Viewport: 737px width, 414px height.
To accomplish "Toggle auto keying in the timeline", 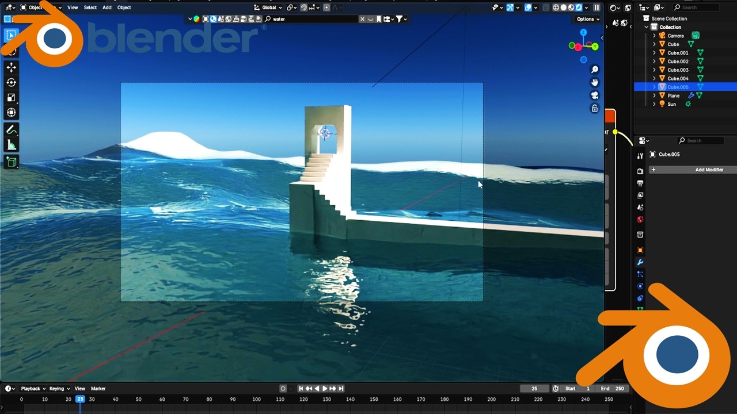I will point(283,389).
